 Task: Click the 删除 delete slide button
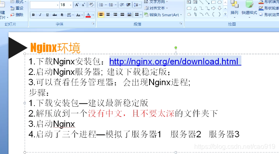coord(17,15)
